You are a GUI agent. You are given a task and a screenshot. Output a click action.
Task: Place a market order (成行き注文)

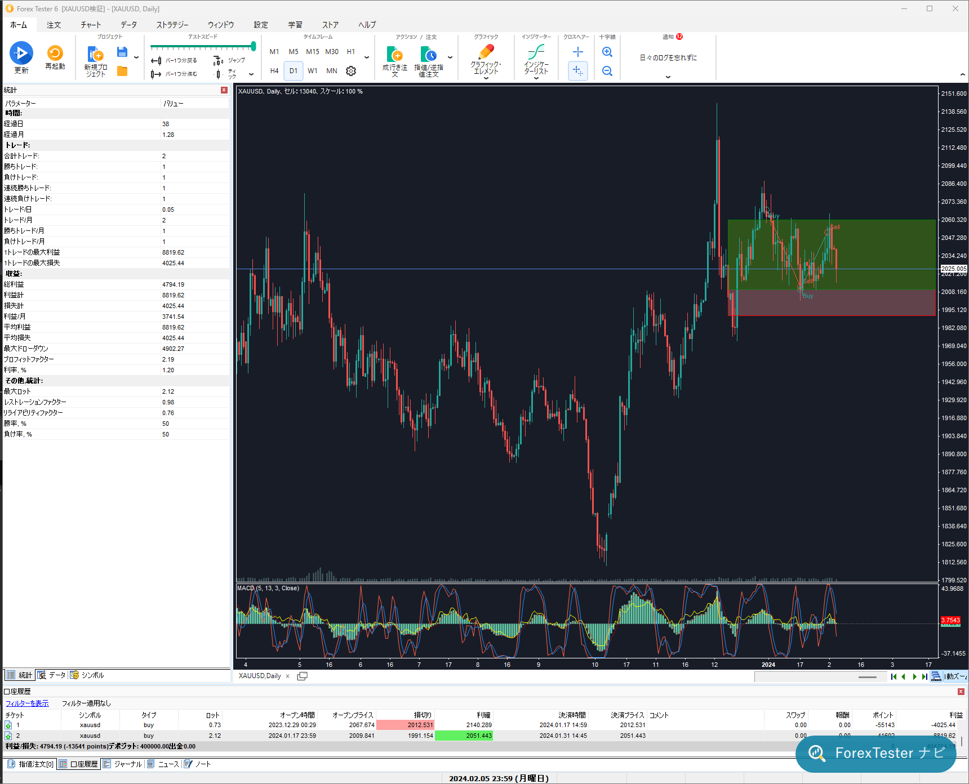[x=395, y=61]
